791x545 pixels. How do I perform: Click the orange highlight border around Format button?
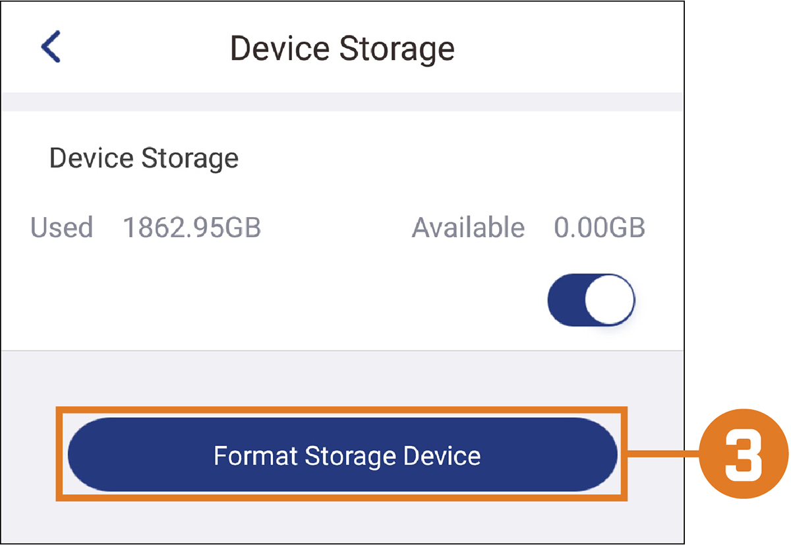[x=341, y=410]
